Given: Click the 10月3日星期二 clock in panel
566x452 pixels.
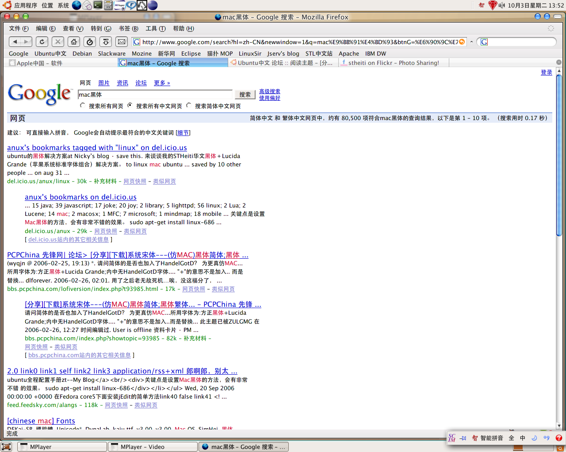Looking at the screenshot, I should point(536,5).
